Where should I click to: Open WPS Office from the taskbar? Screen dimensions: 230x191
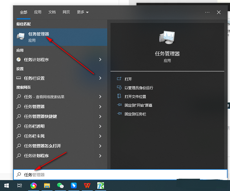click(x=87, y=186)
